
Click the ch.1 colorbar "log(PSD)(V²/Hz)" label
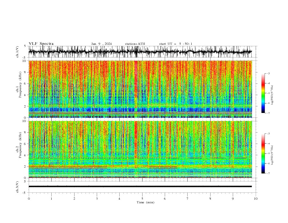click(272, 95)
